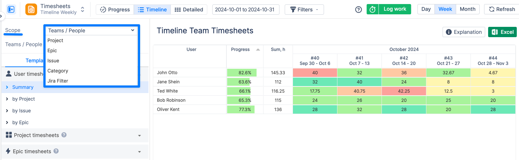519x160 pixels.
Task: Open the Filters dropdown
Action: 304,10
